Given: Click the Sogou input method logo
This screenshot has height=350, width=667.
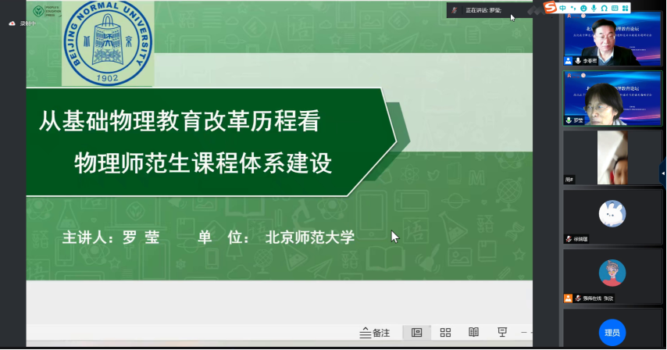Looking at the screenshot, I should 551,7.
